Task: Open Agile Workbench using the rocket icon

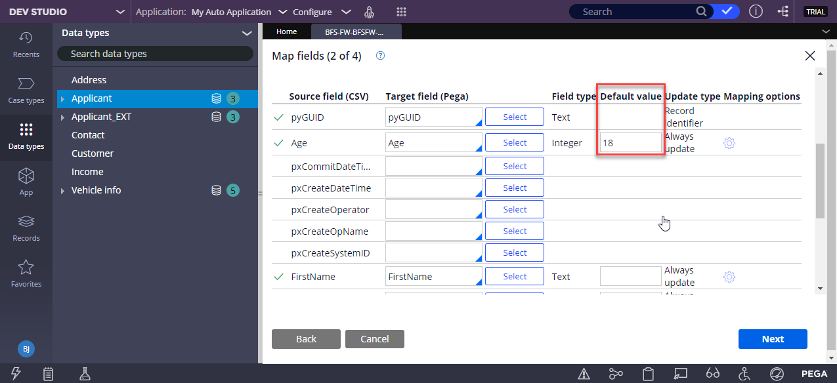Action: point(369,12)
